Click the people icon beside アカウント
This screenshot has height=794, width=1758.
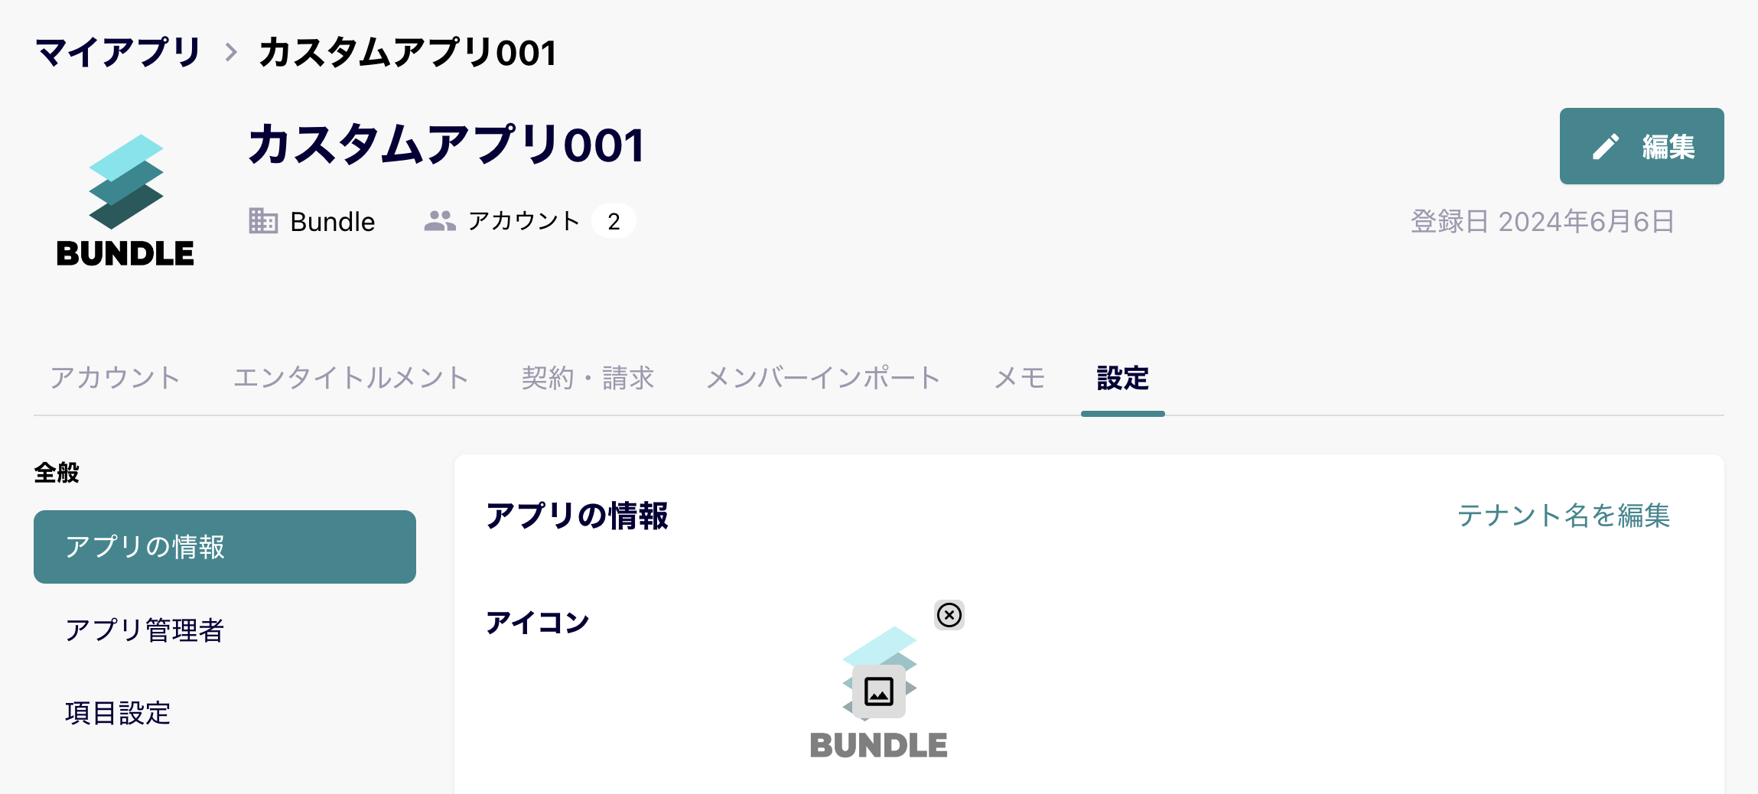440,221
